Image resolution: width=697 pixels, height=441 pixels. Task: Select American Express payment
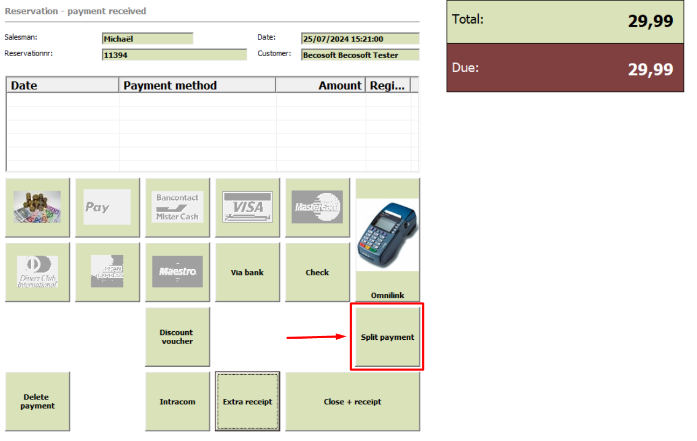[108, 272]
